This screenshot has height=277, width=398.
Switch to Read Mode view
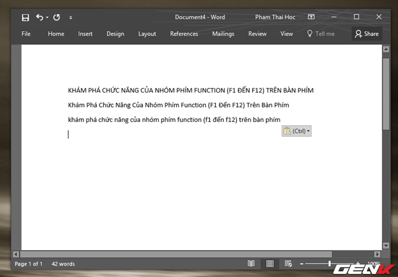pyautogui.click(x=251, y=264)
